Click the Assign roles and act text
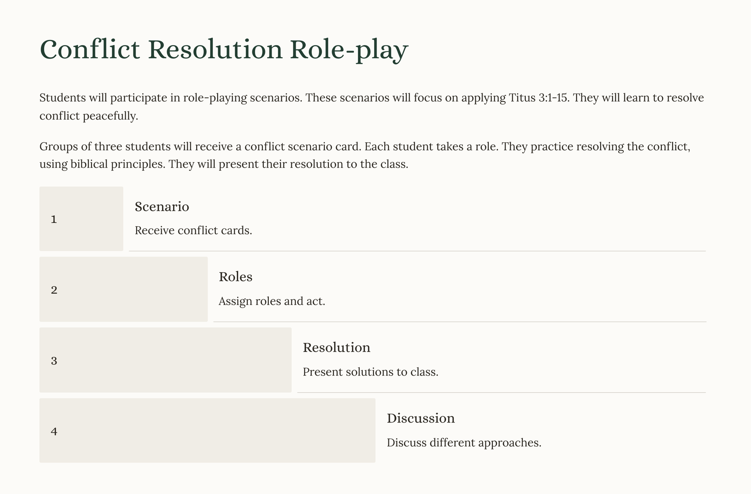751x494 pixels. tap(272, 301)
